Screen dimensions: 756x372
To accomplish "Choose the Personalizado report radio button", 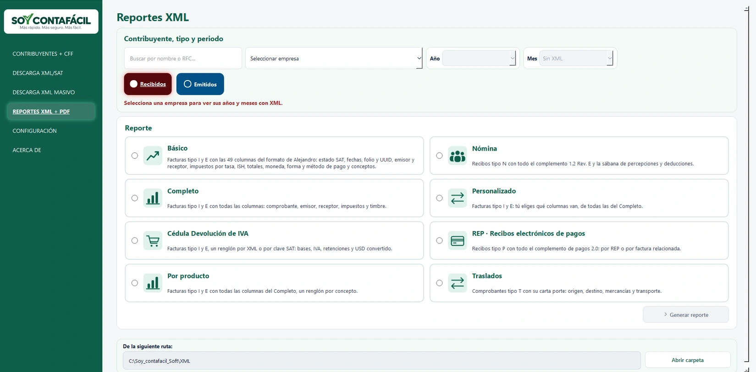I will coord(440,198).
